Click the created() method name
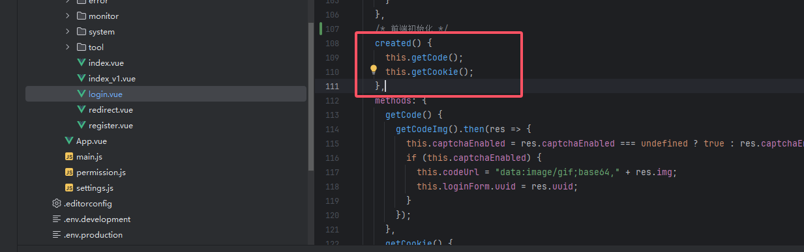Viewport: 804px width, 252px height. pos(393,43)
